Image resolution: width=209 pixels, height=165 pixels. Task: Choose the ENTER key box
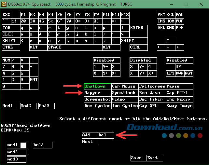(139, 31)
